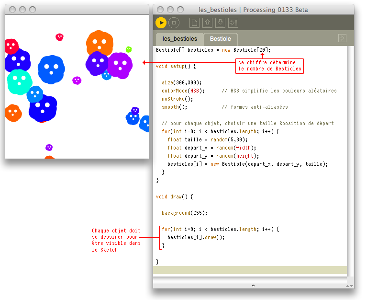Zoom the Processing editor window
Viewport: 366px width, 300px height.
point(180,10)
